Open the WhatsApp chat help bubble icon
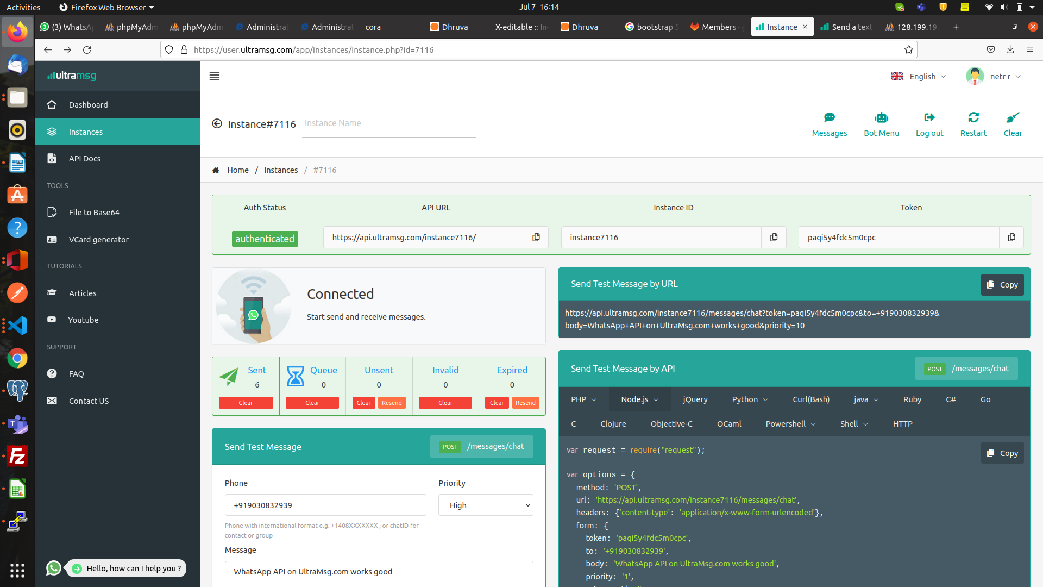 tap(54, 568)
